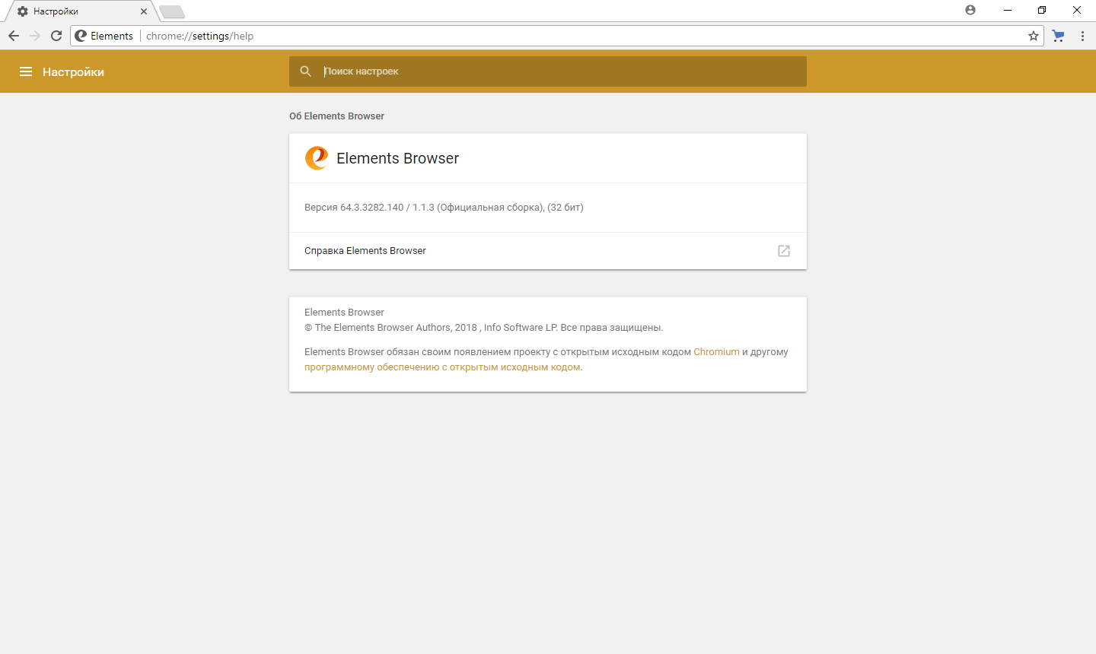Open the shopping cart toolbar icon
The width and height of the screenshot is (1096, 654).
(1058, 36)
